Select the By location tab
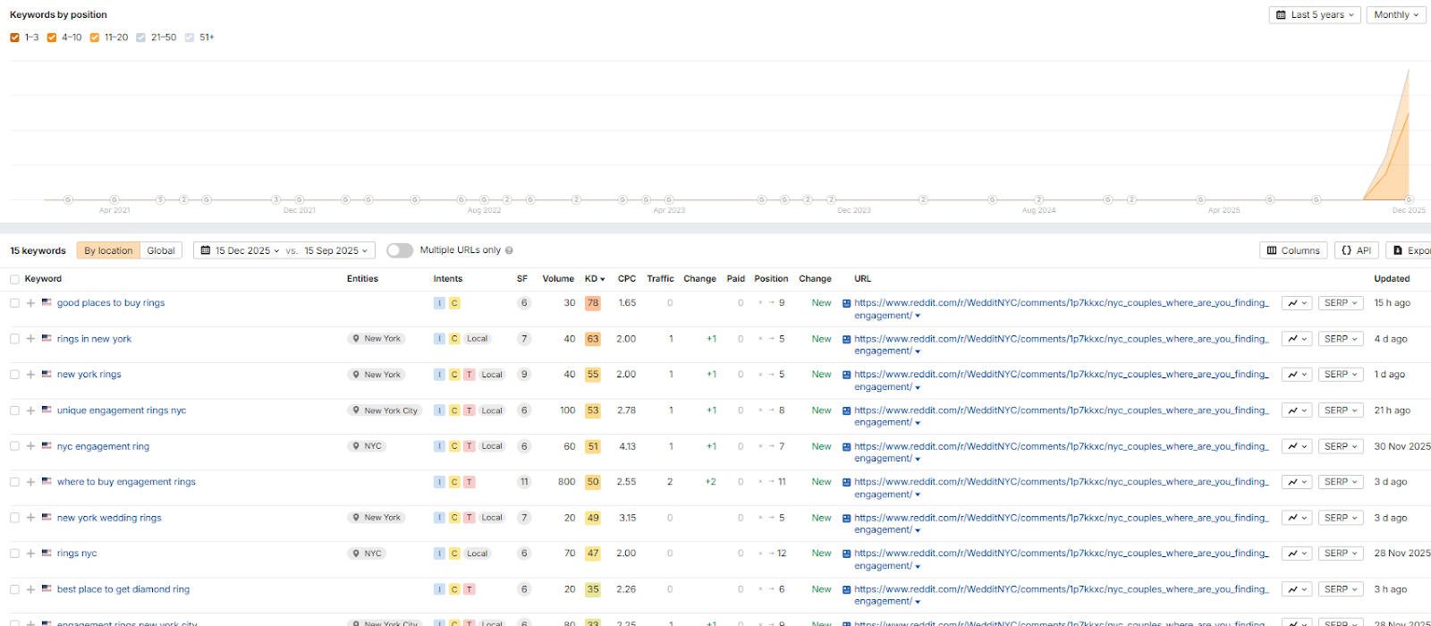1431x626 pixels. pos(108,250)
